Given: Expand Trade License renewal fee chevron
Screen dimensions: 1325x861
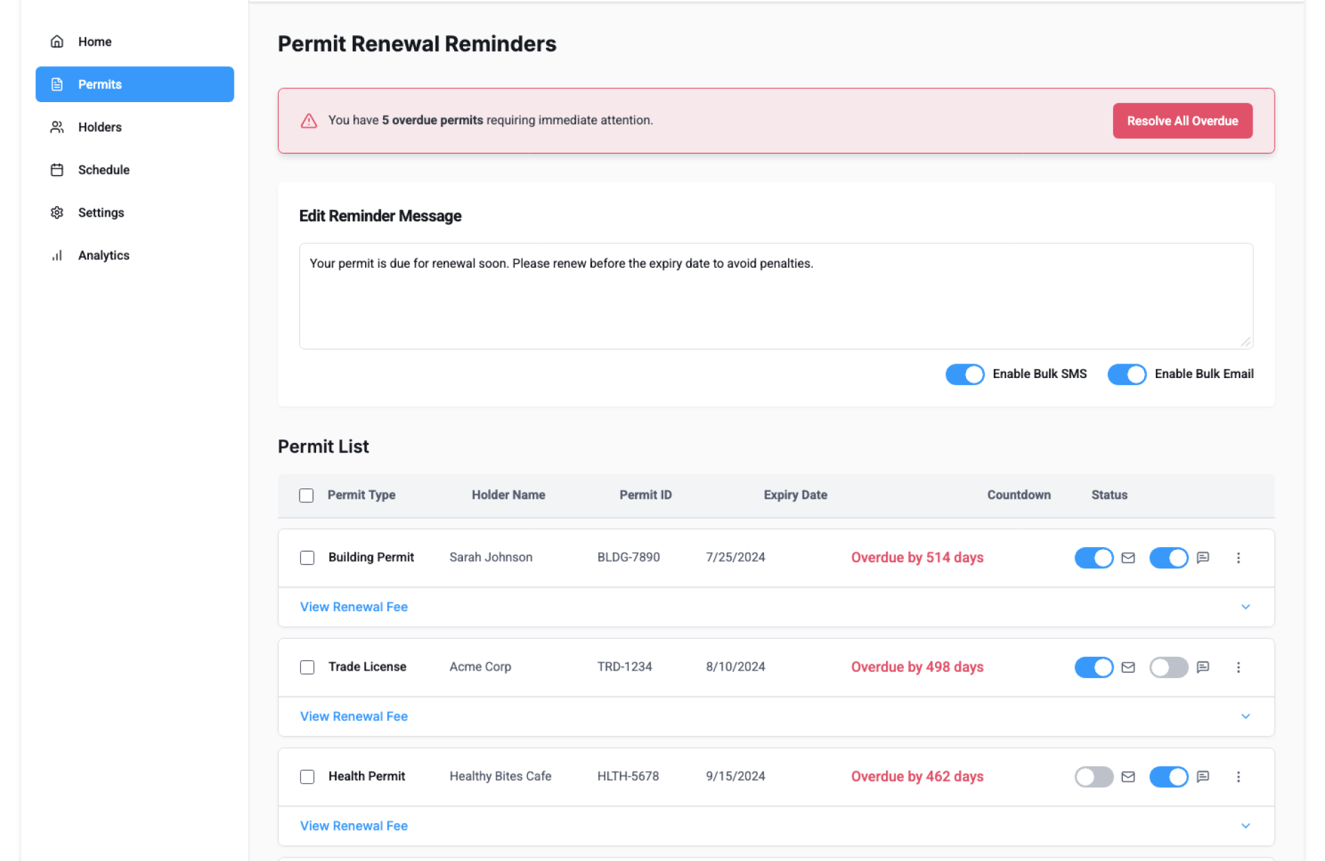Looking at the screenshot, I should click(x=1245, y=716).
